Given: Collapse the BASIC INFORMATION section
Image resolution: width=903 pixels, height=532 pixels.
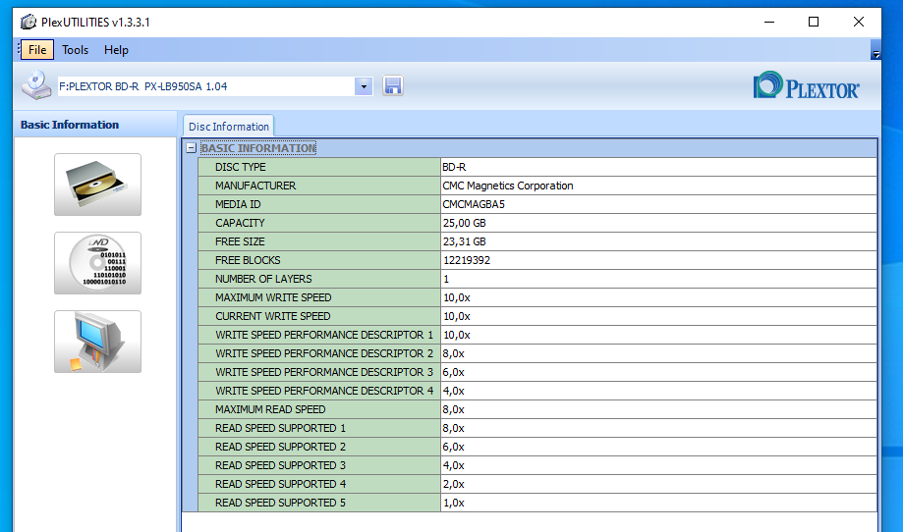Looking at the screenshot, I should coord(192,148).
